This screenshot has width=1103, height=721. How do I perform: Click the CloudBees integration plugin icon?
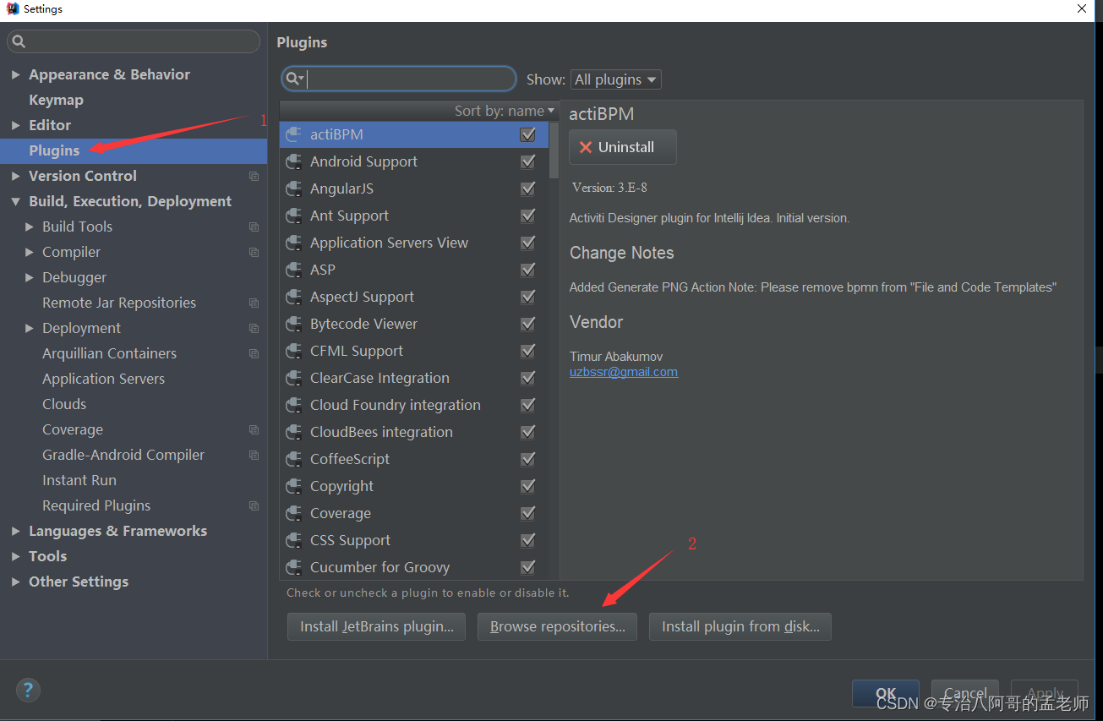pyautogui.click(x=294, y=432)
